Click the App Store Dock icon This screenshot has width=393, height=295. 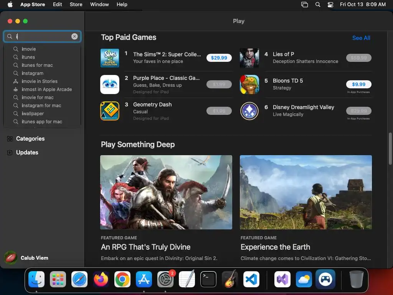[144, 279]
